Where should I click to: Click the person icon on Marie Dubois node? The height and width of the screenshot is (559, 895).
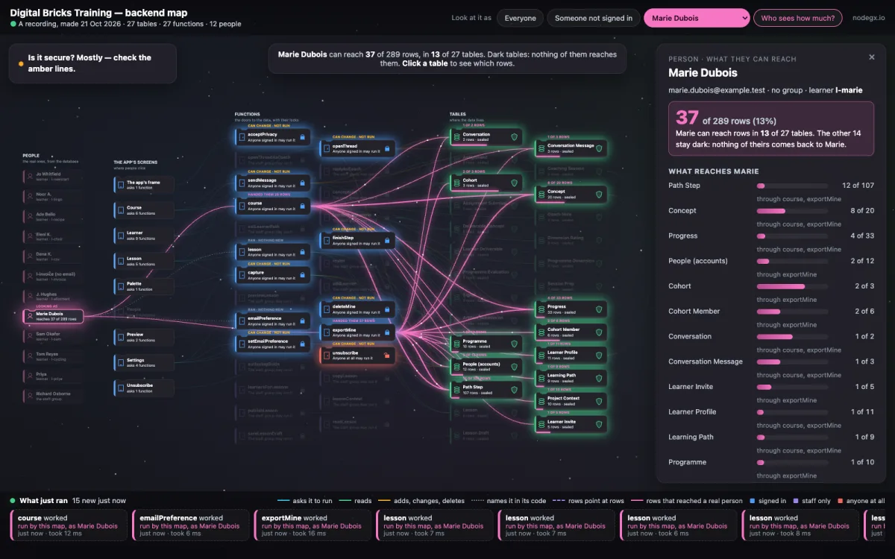30,317
